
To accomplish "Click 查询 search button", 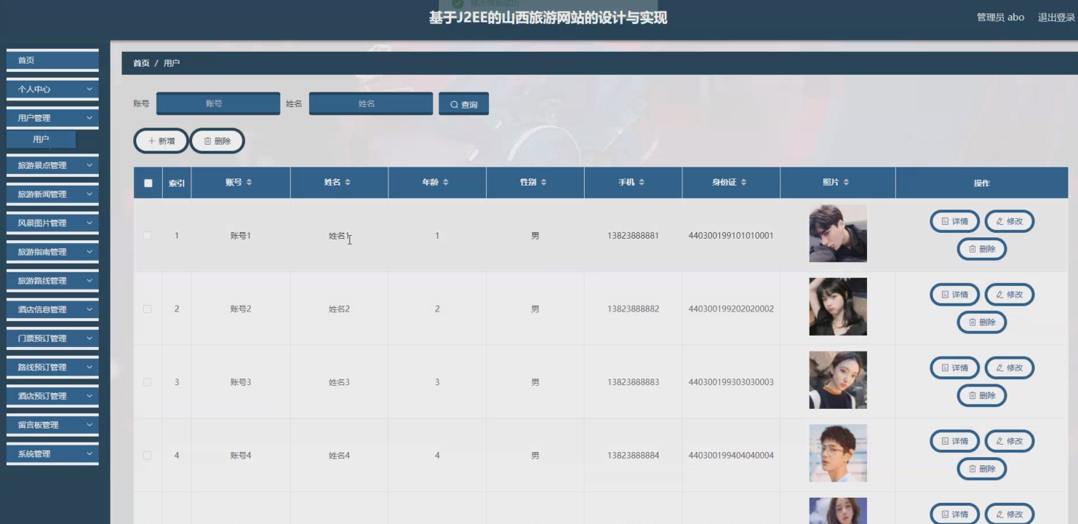I will (x=463, y=104).
